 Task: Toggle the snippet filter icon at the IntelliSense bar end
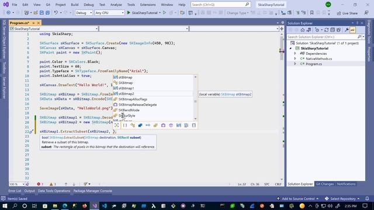pyautogui.click(x=193, y=125)
